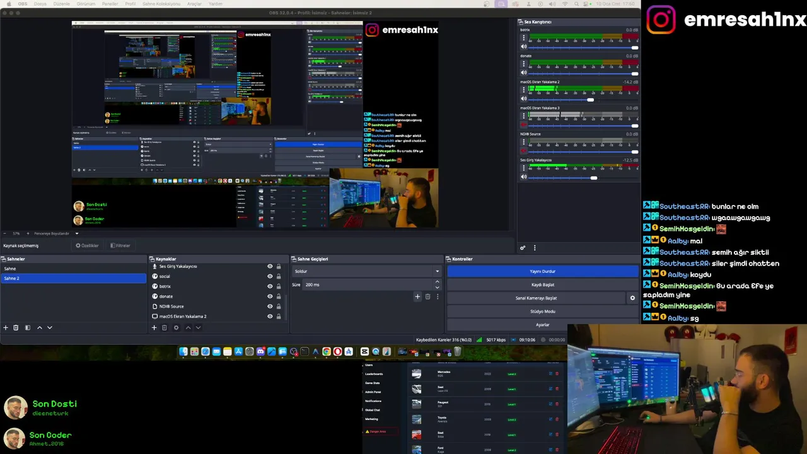Viewport: 807px width, 454px height.
Task: Open Filtreler for selected source
Action: 120,245
